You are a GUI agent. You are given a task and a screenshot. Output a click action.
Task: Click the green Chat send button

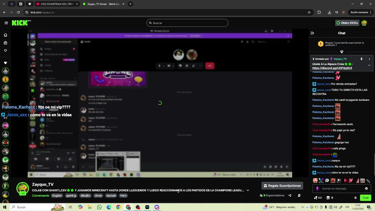366,198
